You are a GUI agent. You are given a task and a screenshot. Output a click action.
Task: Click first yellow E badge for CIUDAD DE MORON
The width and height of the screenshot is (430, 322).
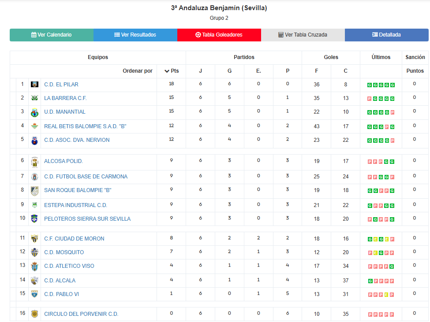tap(376, 239)
